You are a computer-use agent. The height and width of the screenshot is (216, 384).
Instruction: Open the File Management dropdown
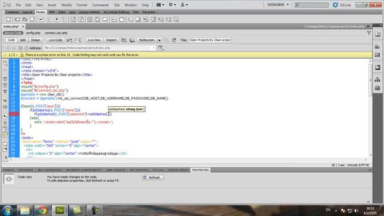click(124, 40)
